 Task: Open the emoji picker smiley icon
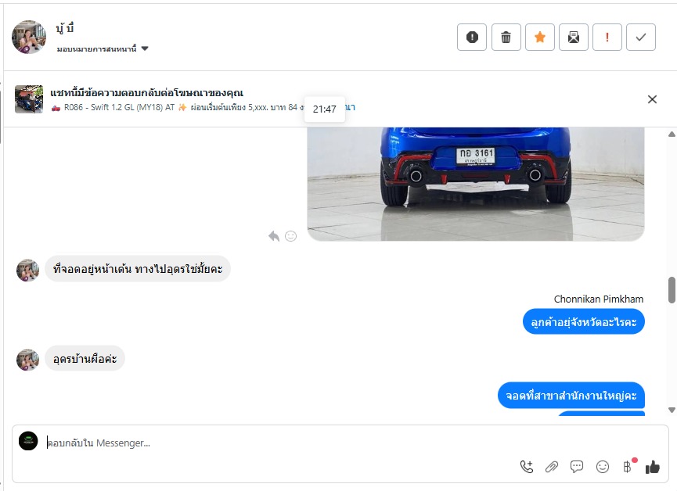603,467
